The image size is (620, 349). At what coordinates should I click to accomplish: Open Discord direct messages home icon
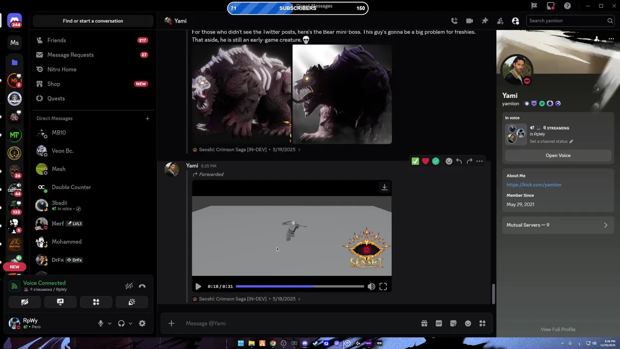tap(15, 20)
